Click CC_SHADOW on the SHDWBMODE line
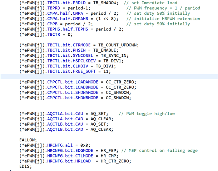This screenshot has height=171, width=218. coord(117,98)
